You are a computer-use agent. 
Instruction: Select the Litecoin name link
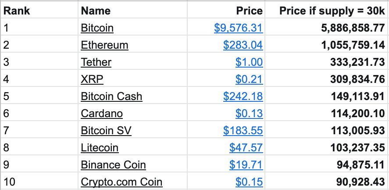100,148
